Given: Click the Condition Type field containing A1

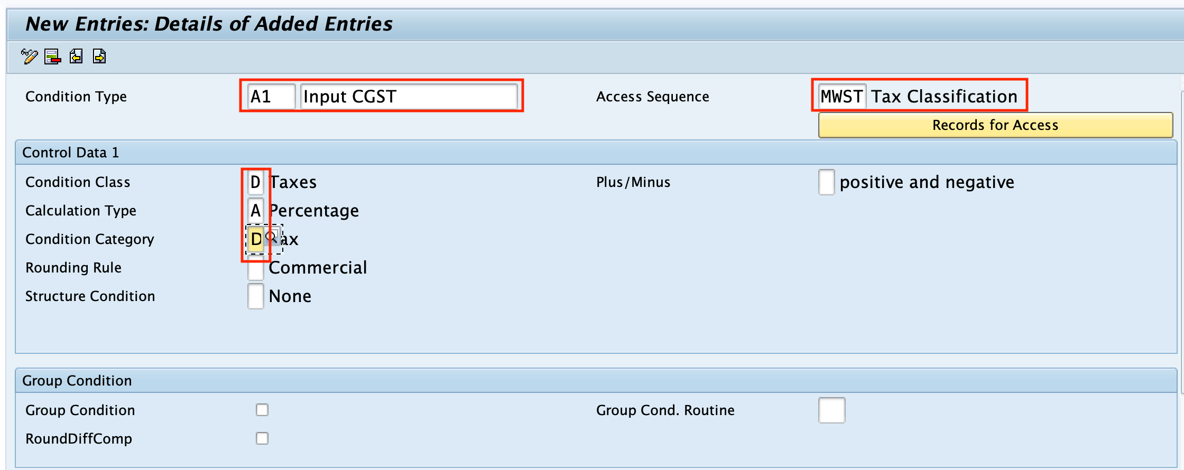Looking at the screenshot, I should coord(271,96).
